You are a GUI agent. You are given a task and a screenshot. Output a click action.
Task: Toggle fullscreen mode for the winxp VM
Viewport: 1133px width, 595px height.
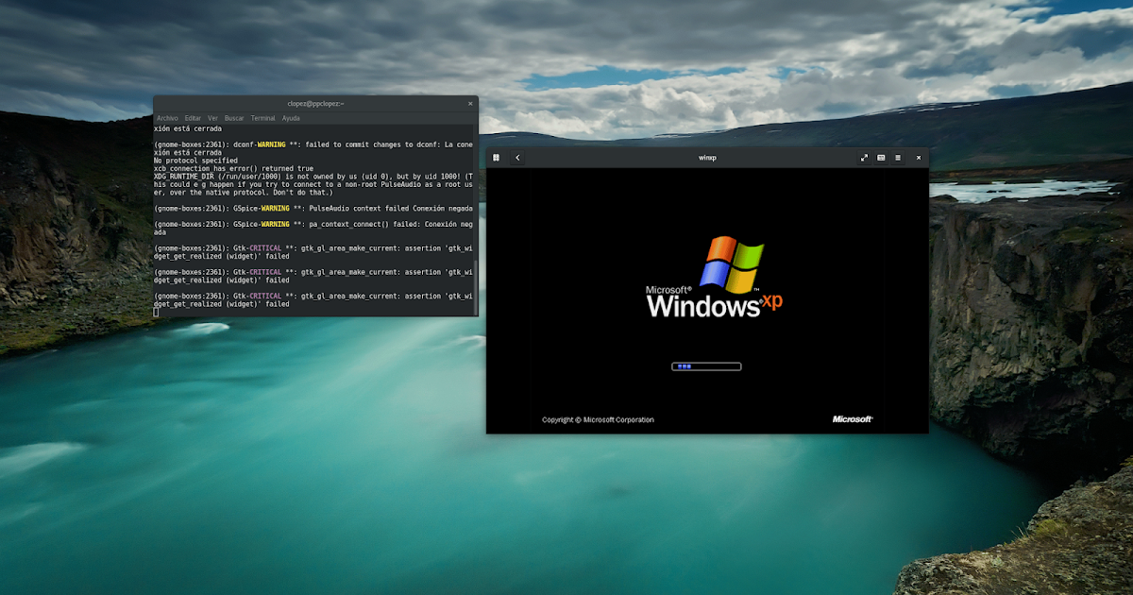coord(864,158)
